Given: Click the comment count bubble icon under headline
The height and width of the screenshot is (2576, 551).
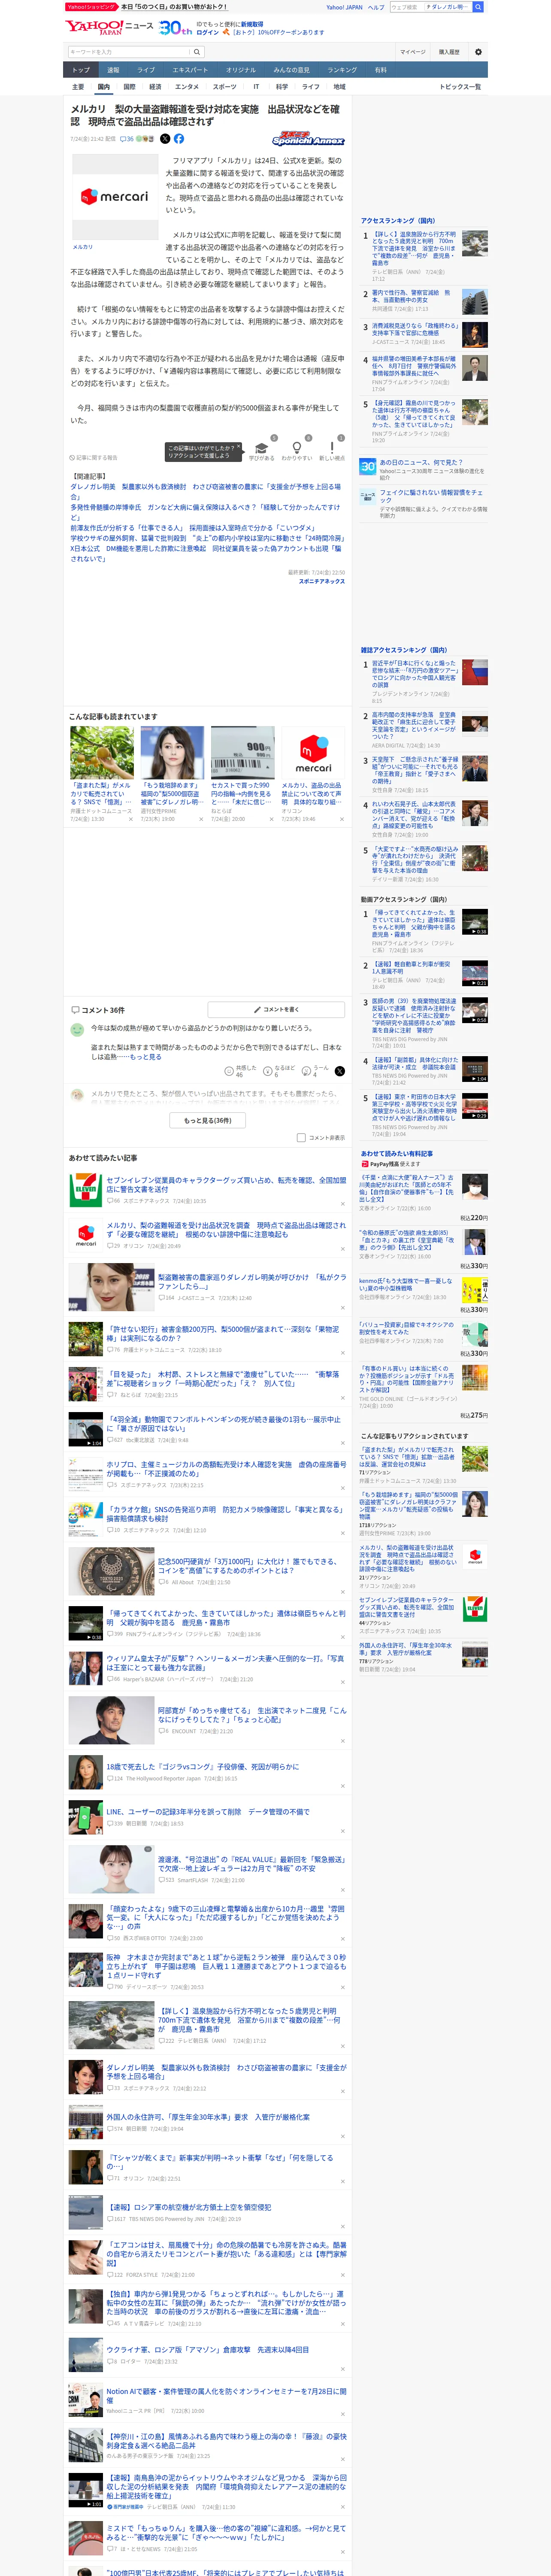Looking at the screenshot, I should [x=127, y=139].
